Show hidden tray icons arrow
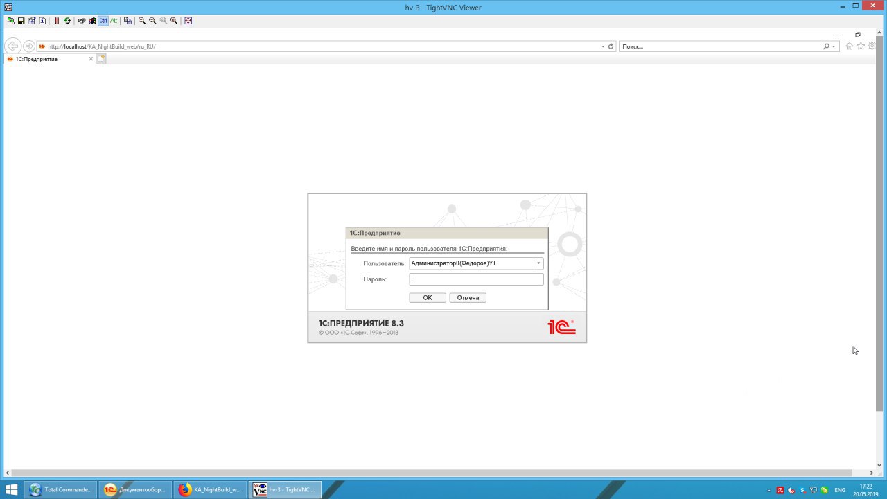Viewport: 887px width, 499px height. 769,491
